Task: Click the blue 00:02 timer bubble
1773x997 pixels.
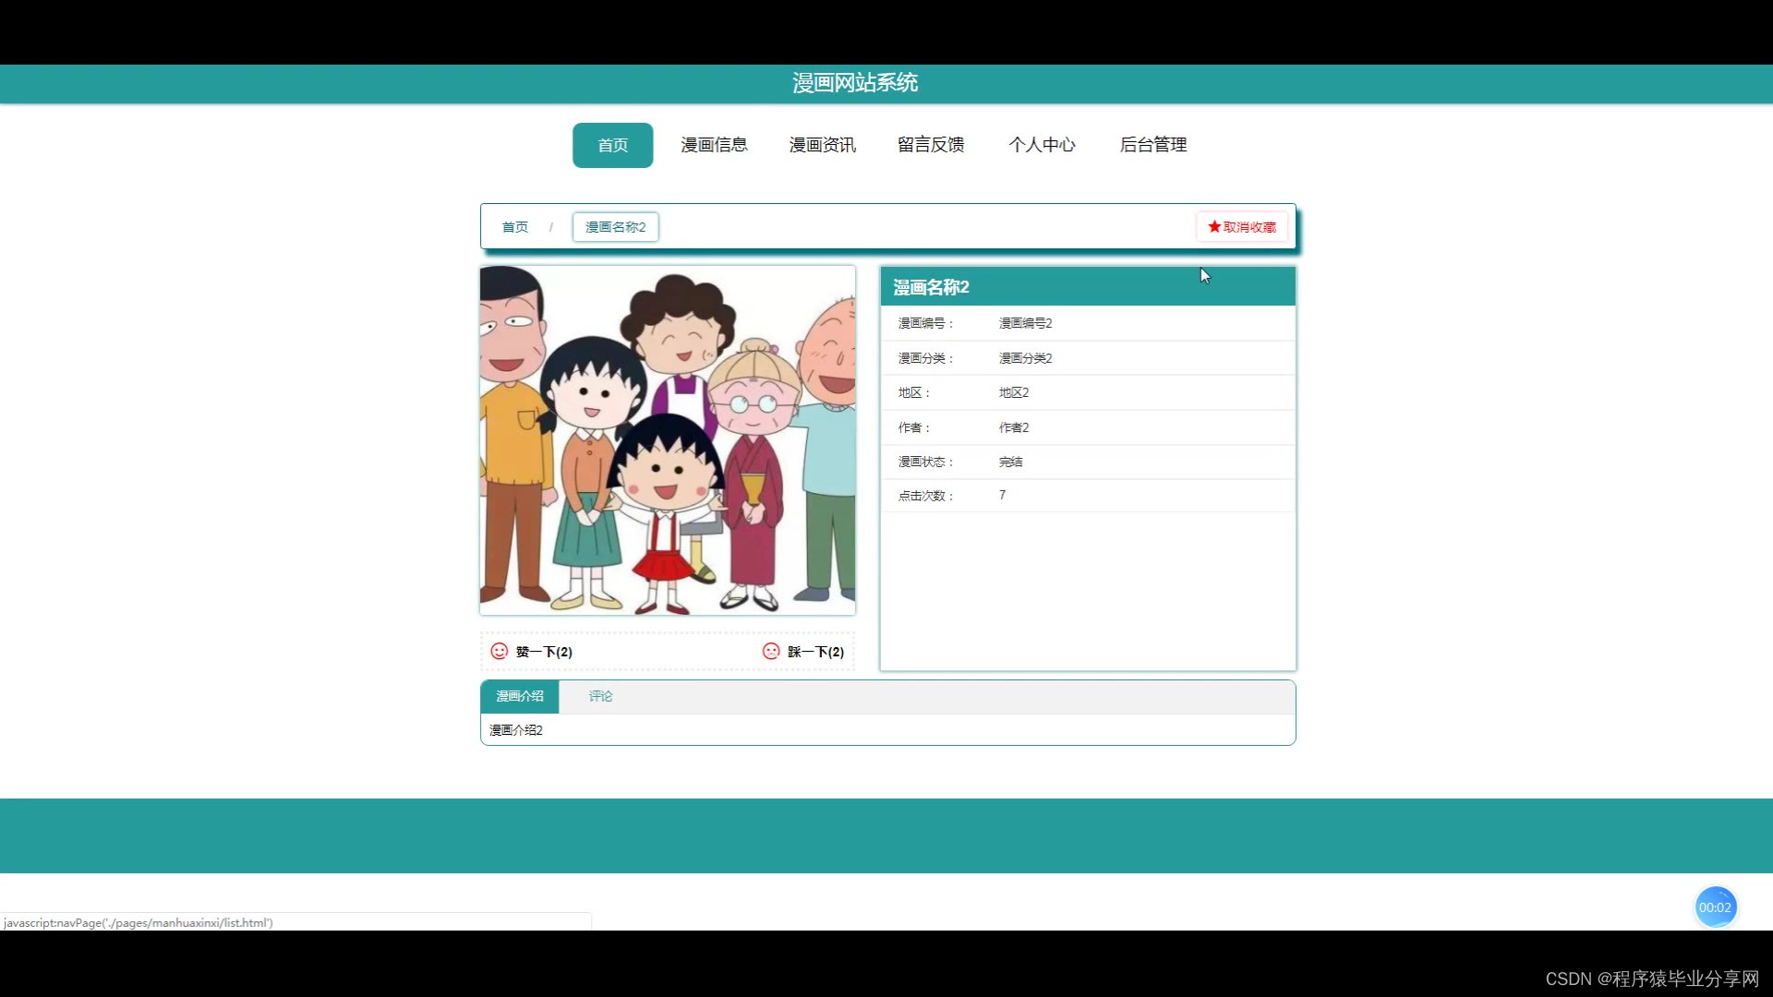Action: [1715, 907]
